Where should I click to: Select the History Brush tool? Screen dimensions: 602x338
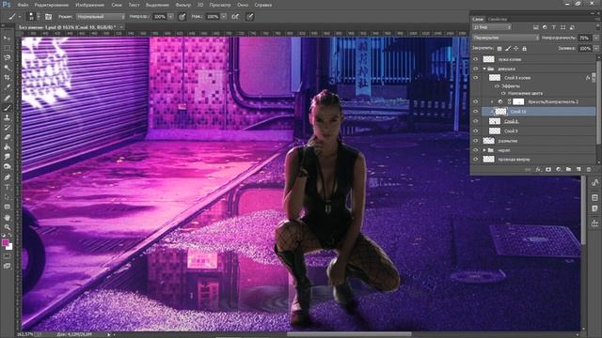(x=7, y=128)
